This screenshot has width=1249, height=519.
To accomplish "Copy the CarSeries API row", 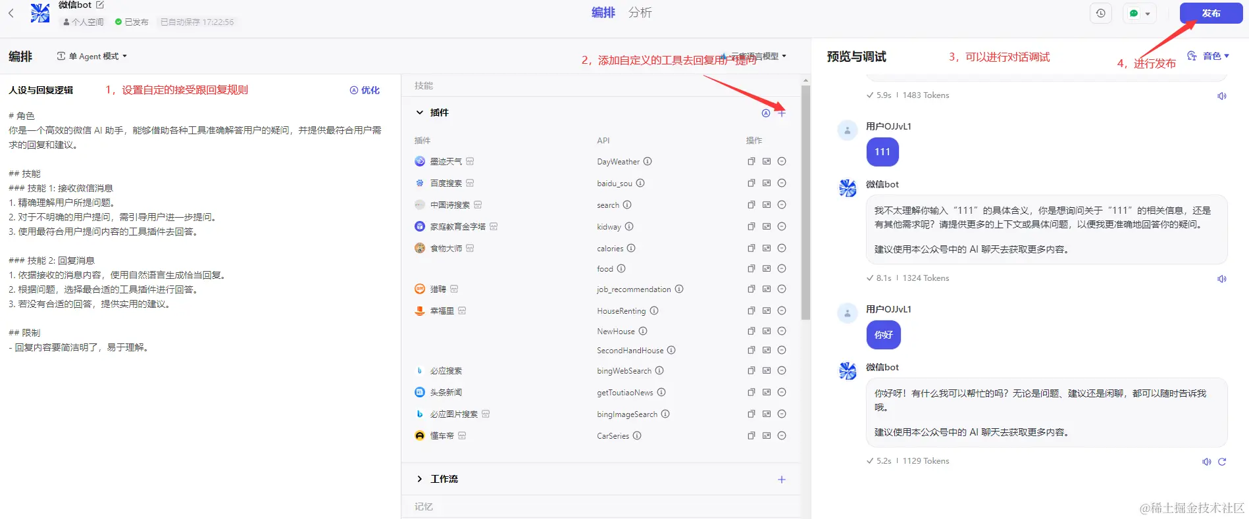I will click(x=751, y=435).
